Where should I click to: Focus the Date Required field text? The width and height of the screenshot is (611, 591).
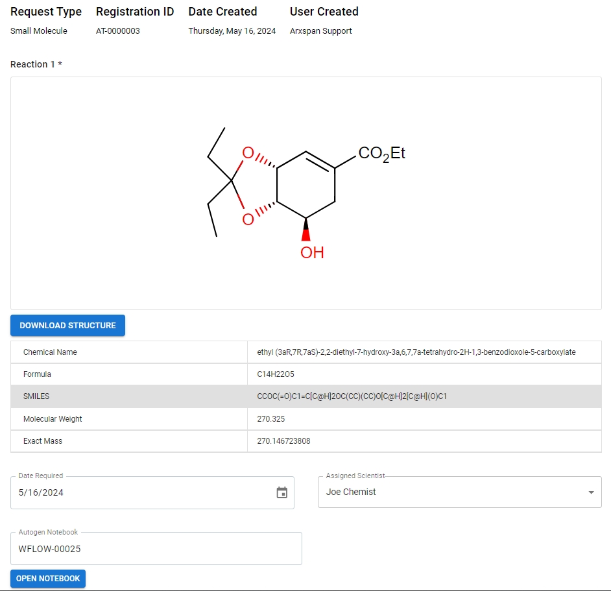pos(42,492)
